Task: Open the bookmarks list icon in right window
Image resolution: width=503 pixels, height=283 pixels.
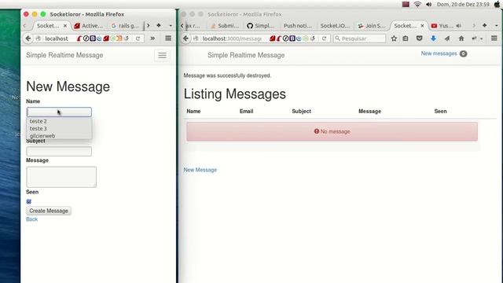Action: click(406, 39)
